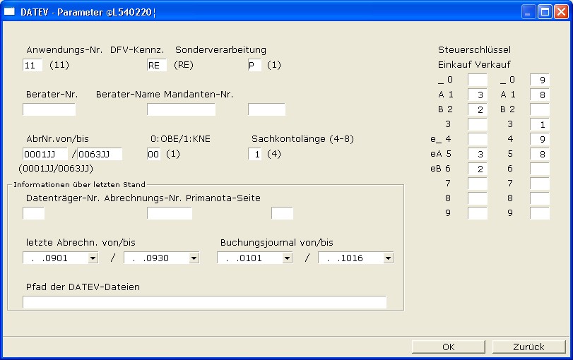Click the Sachkontolänge field

[x=254, y=154]
